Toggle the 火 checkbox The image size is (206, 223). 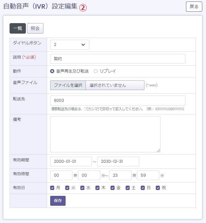point(67,188)
